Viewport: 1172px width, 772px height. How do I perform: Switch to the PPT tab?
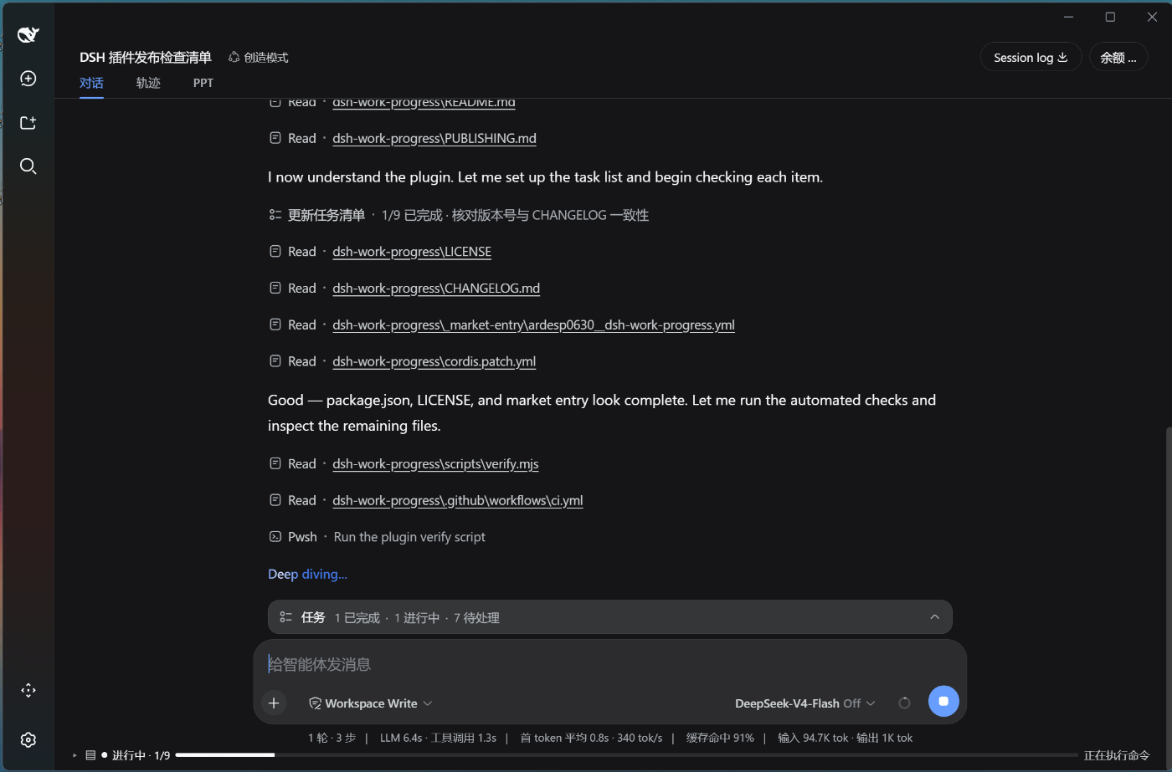pos(203,83)
